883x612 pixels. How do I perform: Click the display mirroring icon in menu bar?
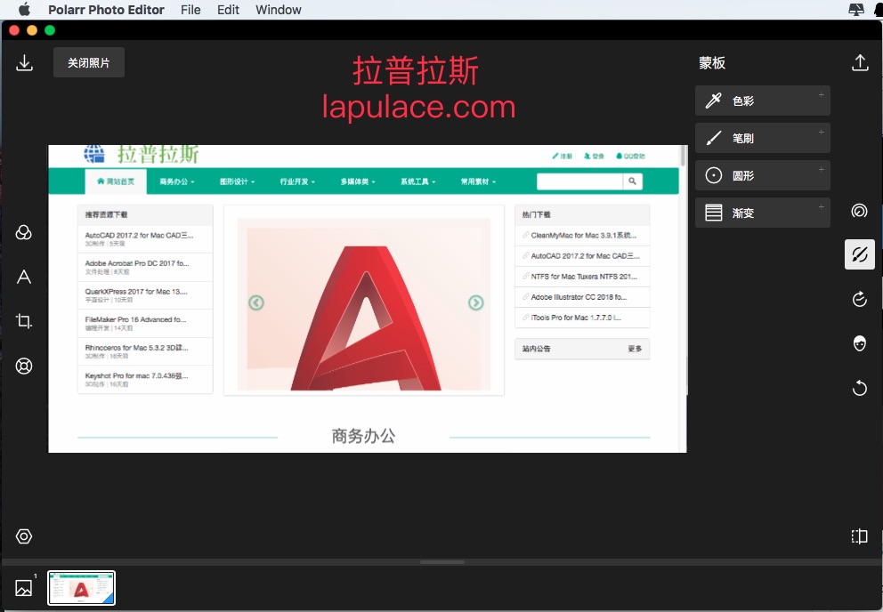tap(855, 10)
